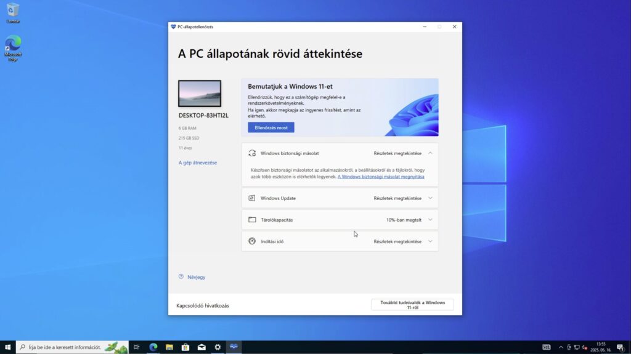
Task: Open the A gép átnevezése link
Action: [x=198, y=163]
